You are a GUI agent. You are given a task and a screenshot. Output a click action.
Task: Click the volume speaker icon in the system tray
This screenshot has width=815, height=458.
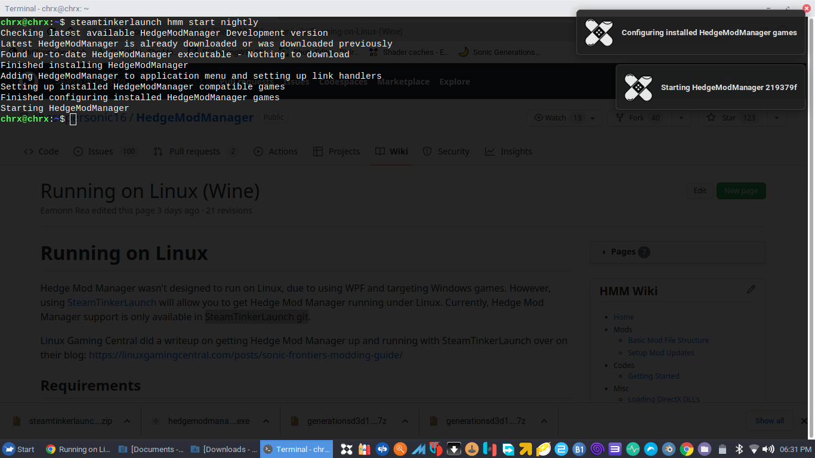[x=768, y=449]
